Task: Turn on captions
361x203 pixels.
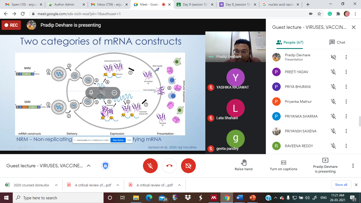Action: 283,165
